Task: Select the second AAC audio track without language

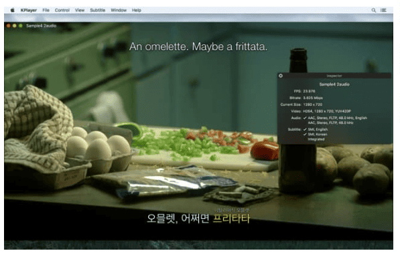Action: [x=330, y=122]
